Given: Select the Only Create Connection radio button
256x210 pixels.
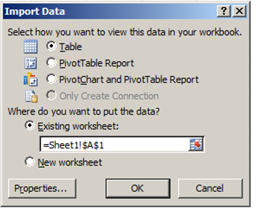Looking at the screenshot, I should [x=51, y=96].
